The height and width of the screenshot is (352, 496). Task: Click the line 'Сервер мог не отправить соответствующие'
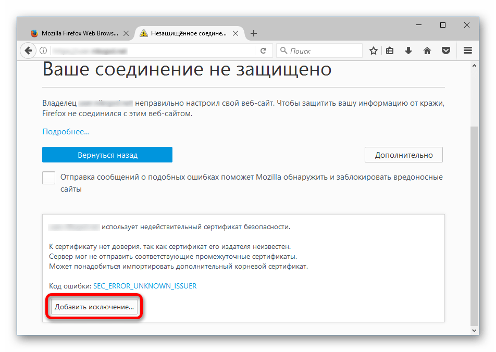pos(173,257)
